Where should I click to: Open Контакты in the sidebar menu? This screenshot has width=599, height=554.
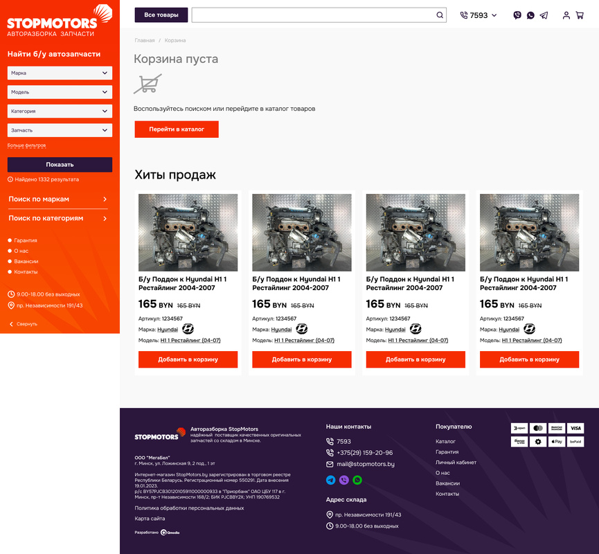26,272
